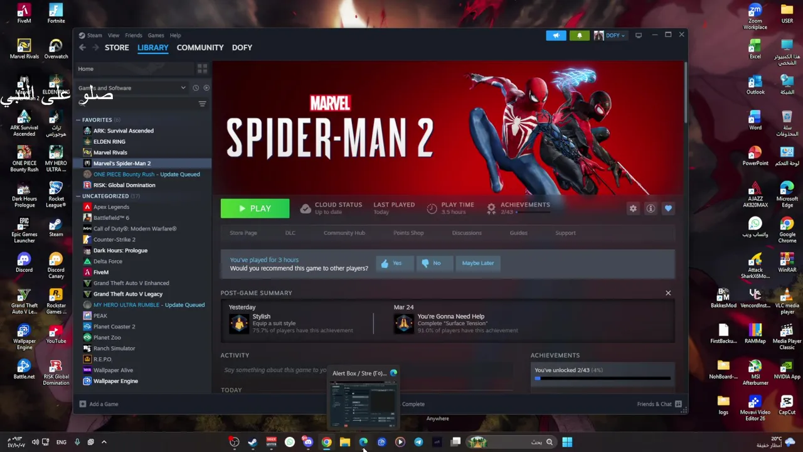
Task: Open Steam from the Windows taskbar
Action: click(x=252, y=442)
